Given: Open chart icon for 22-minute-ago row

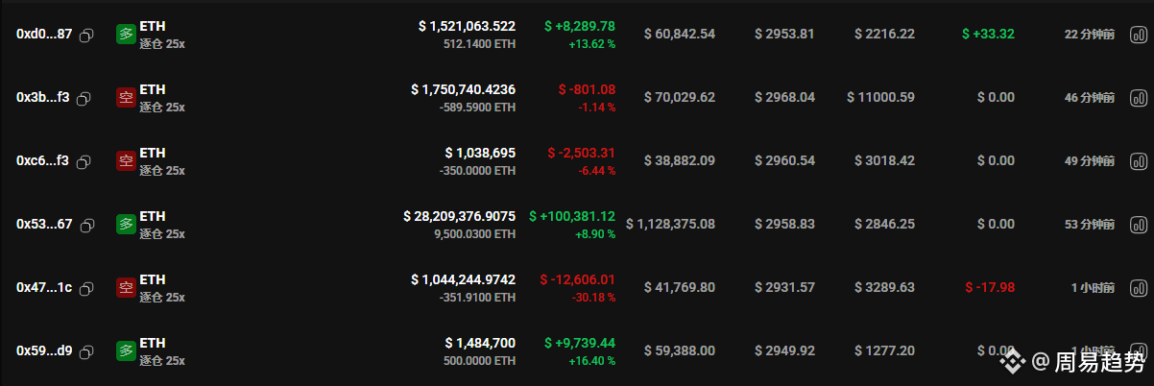Looking at the screenshot, I should (x=1139, y=35).
